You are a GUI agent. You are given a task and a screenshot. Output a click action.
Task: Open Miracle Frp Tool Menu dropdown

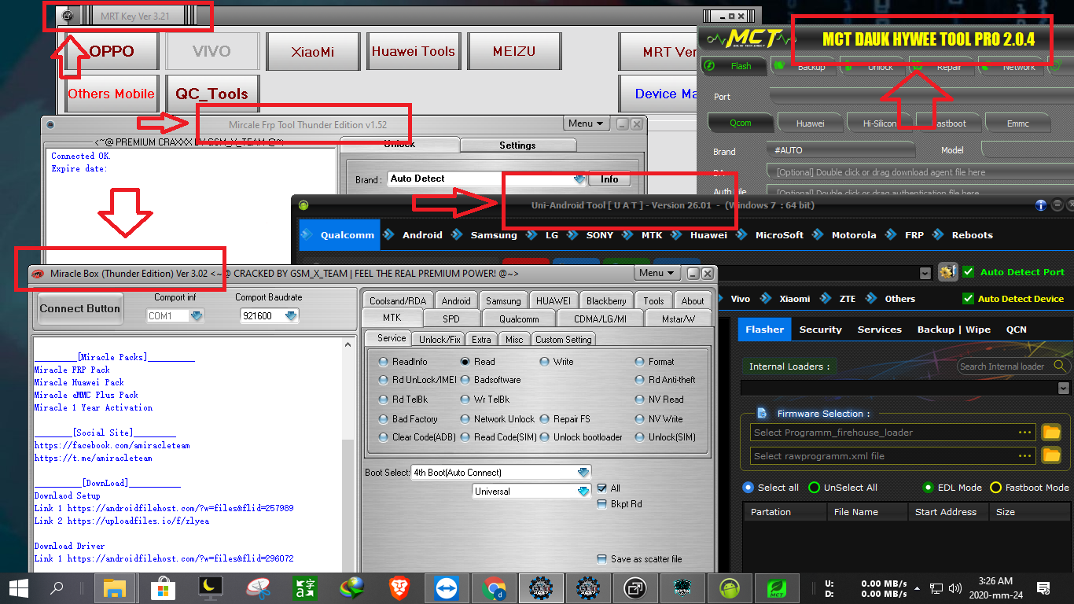tap(587, 123)
